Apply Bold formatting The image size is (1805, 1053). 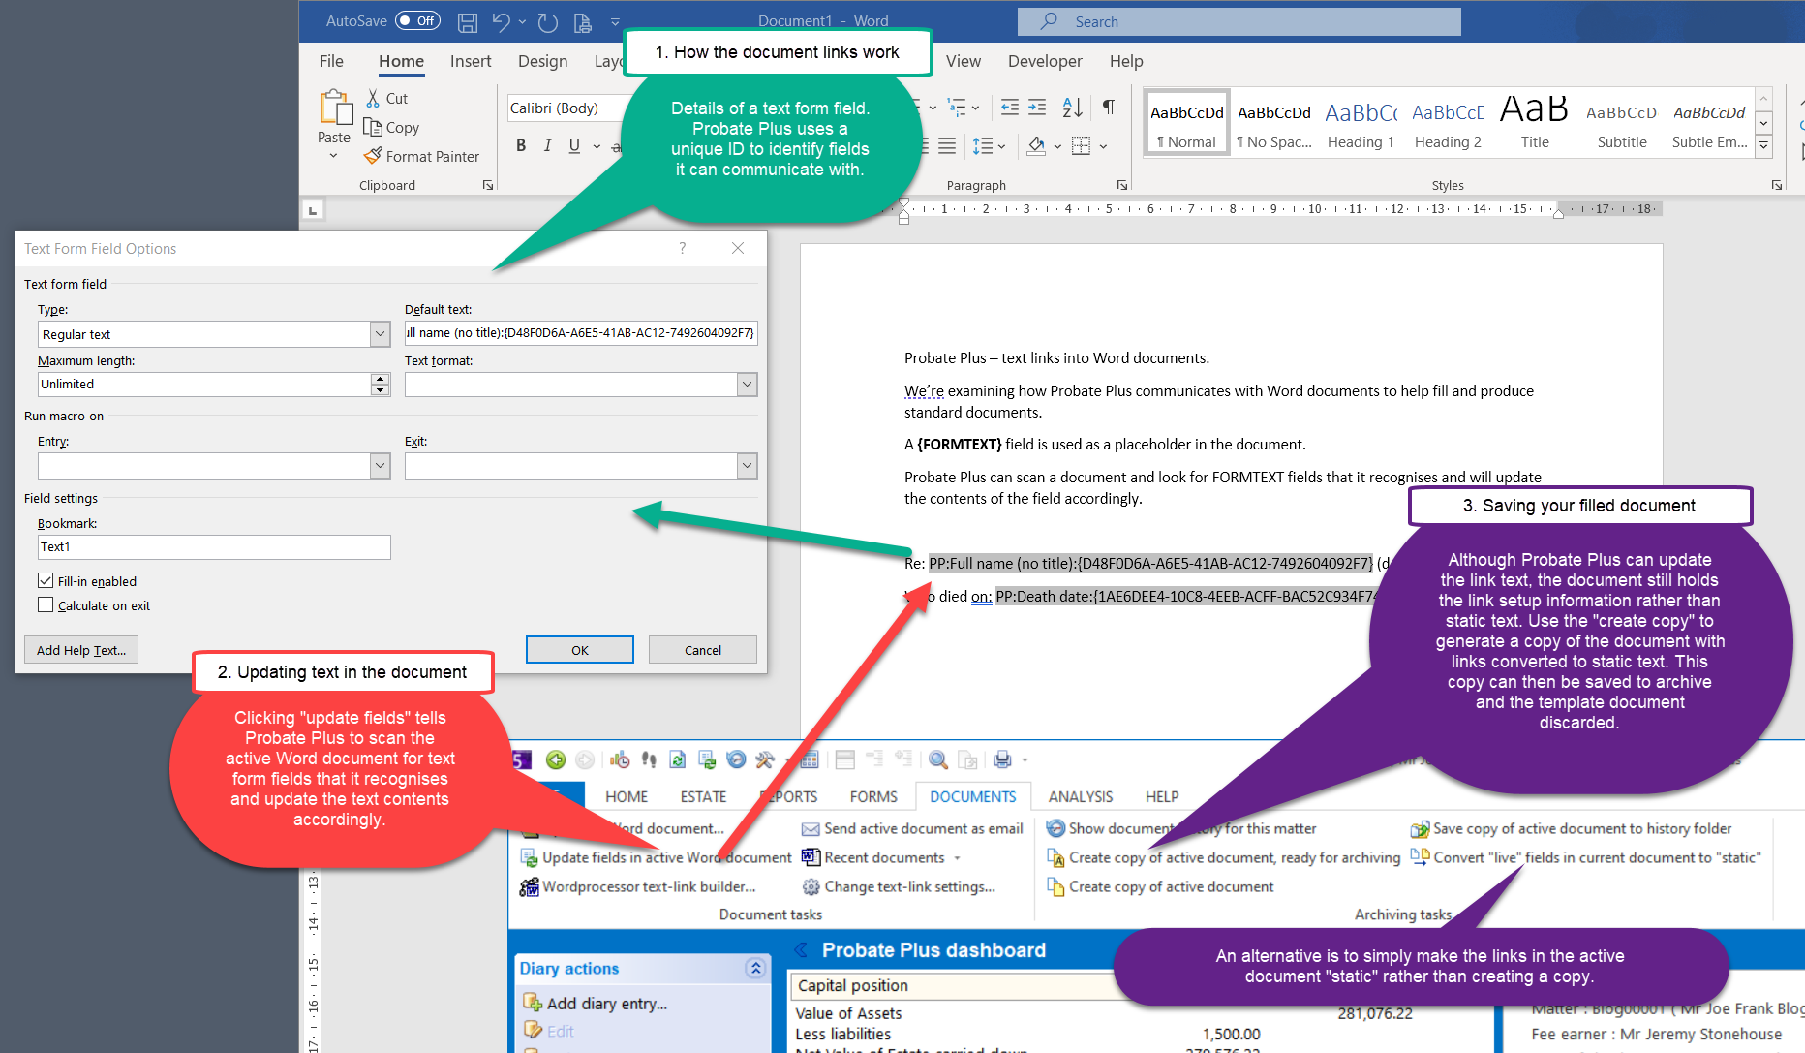point(521,145)
